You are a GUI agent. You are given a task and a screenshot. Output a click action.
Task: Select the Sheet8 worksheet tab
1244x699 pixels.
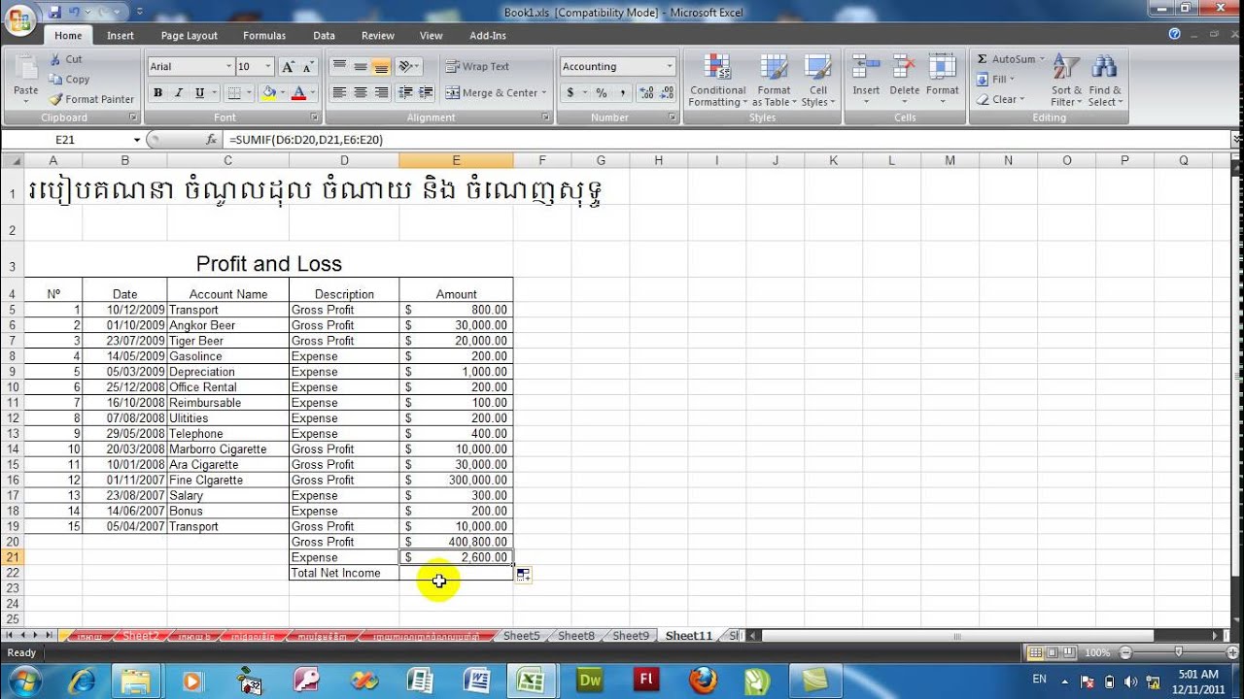(x=576, y=636)
